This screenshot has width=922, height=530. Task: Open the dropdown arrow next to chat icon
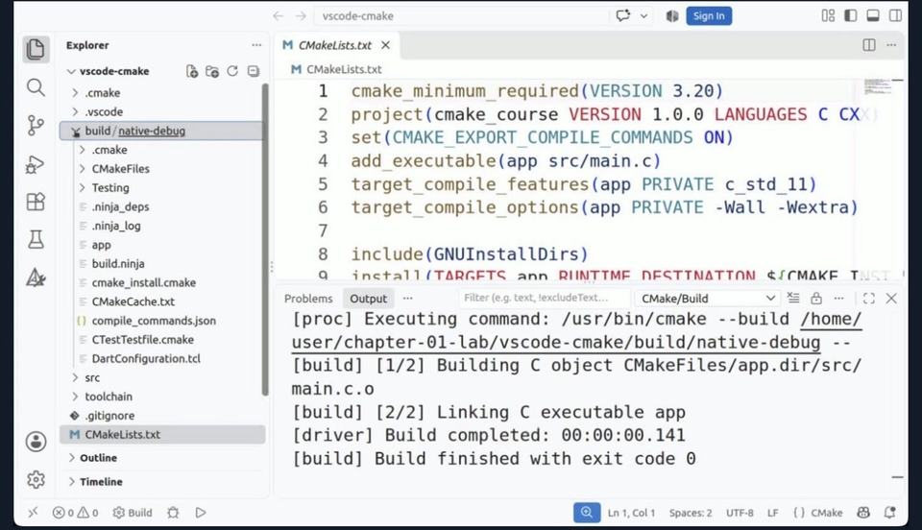click(x=643, y=16)
